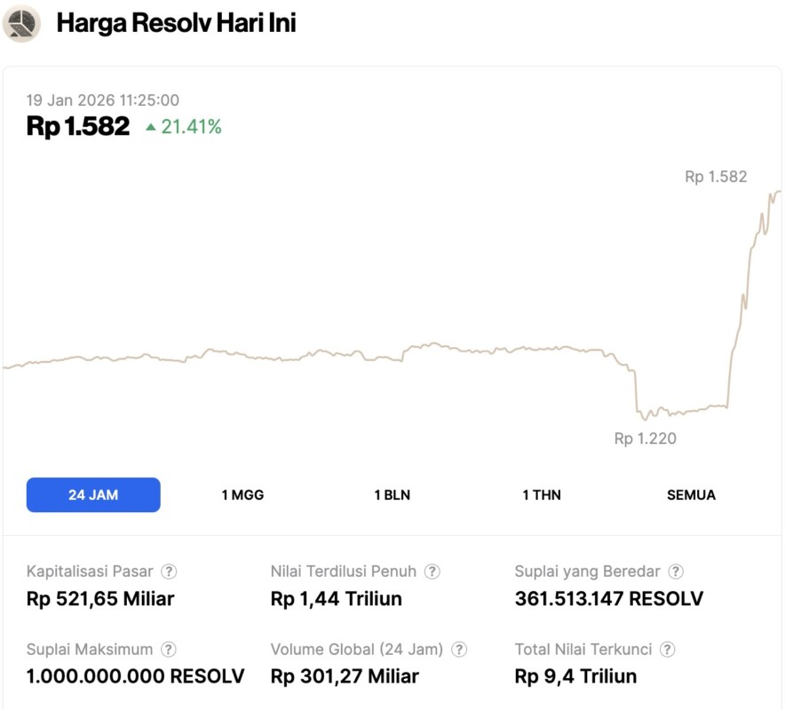Click the 361.513.147 RESOLV circulating supply value
Viewport: 785px width, 710px height.
pyautogui.click(x=608, y=599)
